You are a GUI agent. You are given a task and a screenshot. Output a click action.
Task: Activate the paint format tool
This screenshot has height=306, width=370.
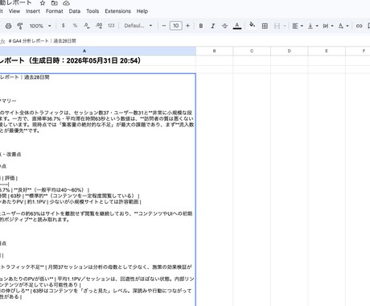click(x=20, y=26)
